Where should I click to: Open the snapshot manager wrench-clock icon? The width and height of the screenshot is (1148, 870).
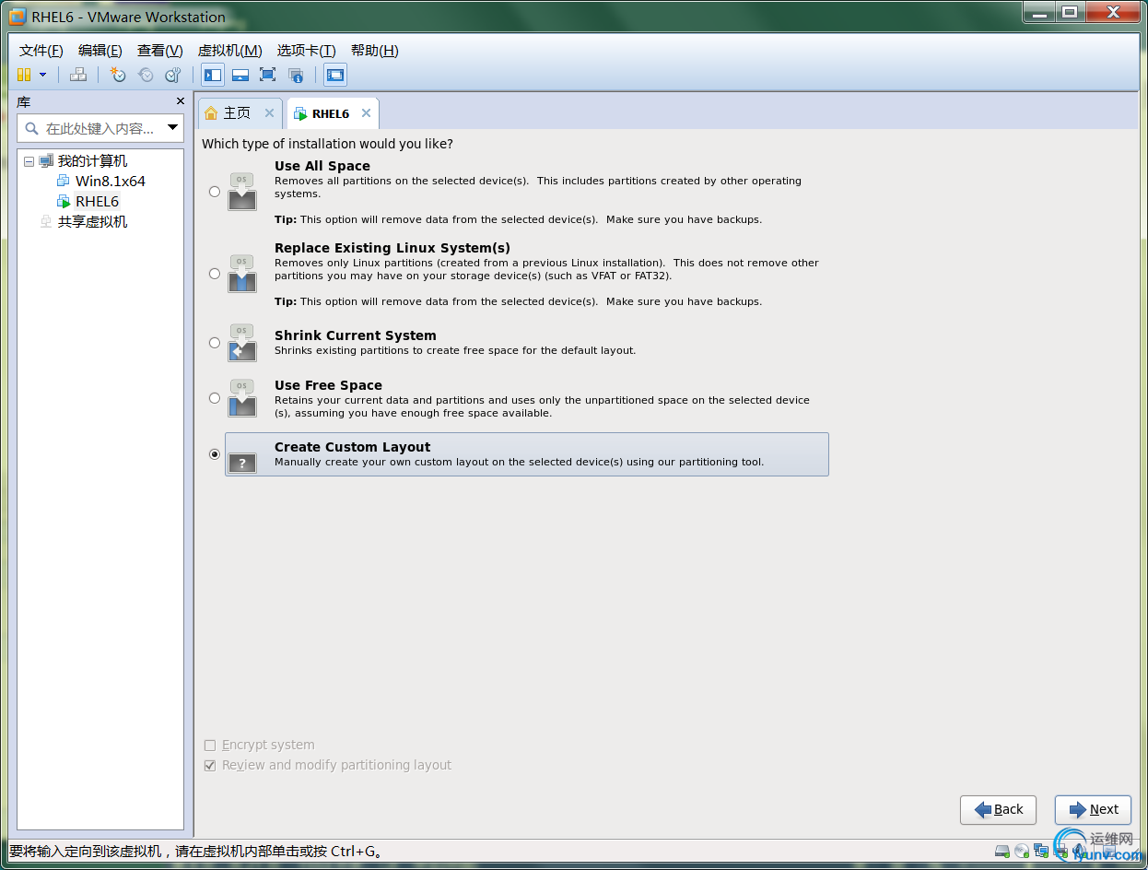point(173,75)
